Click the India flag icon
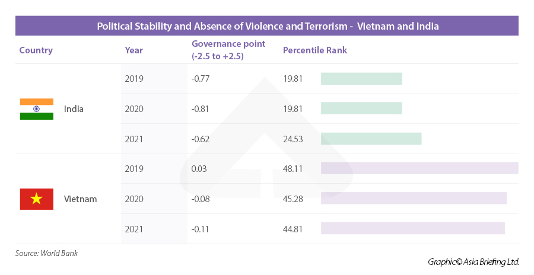Viewport: 534px width, 275px height. 37,109
